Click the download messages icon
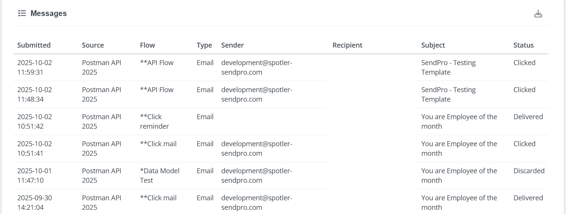The width and height of the screenshot is (566, 214). click(x=538, y=14)
